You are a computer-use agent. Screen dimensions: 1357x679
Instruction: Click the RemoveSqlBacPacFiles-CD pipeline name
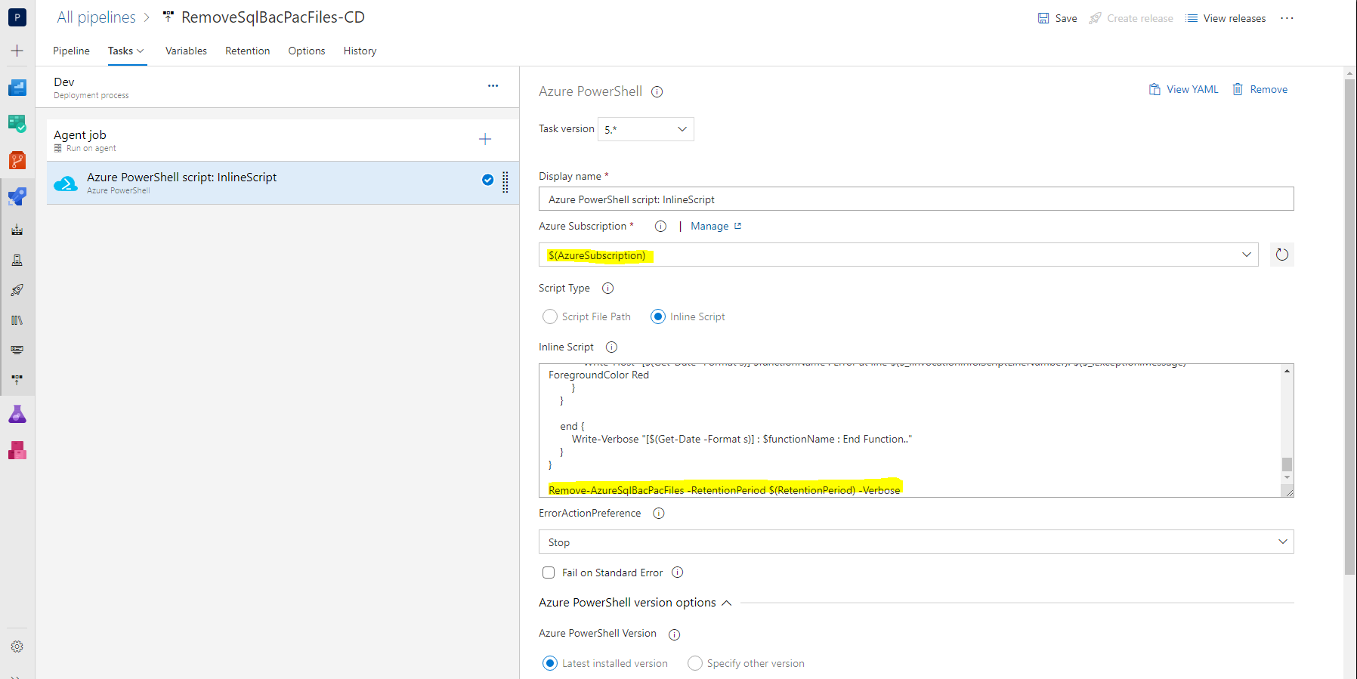(x=273, y=17)
